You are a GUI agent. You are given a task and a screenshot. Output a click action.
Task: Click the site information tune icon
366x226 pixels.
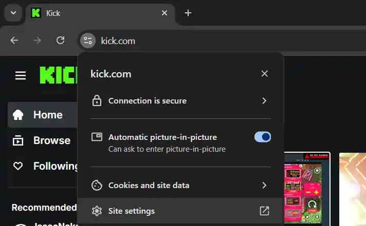tap(88, 40)
